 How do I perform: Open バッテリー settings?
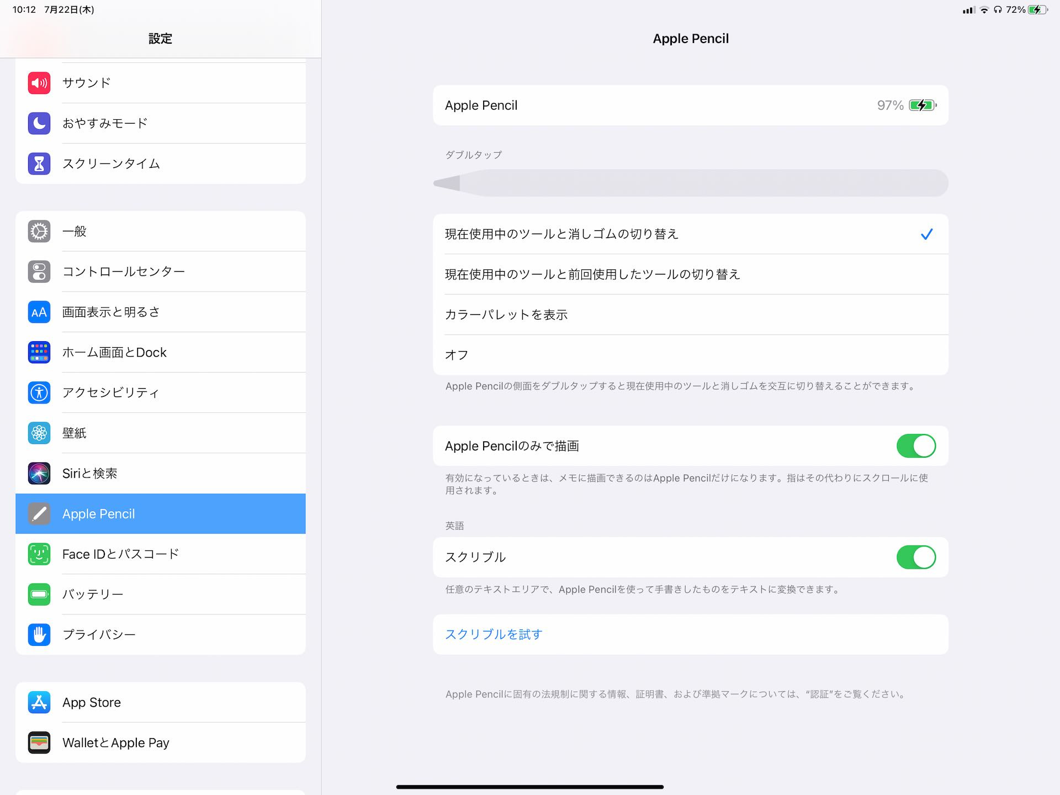click(x=161, y=594)
